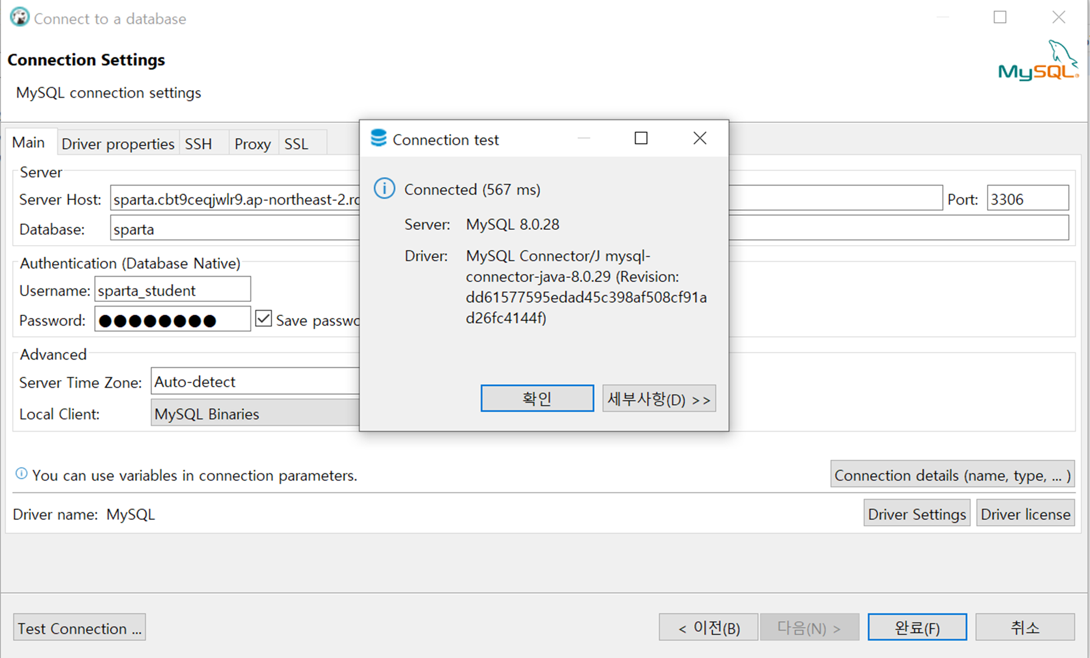This screenshot has width=1090, height=658.
Task: Open the Driver properties tab
Action: [x=118, y=144]
